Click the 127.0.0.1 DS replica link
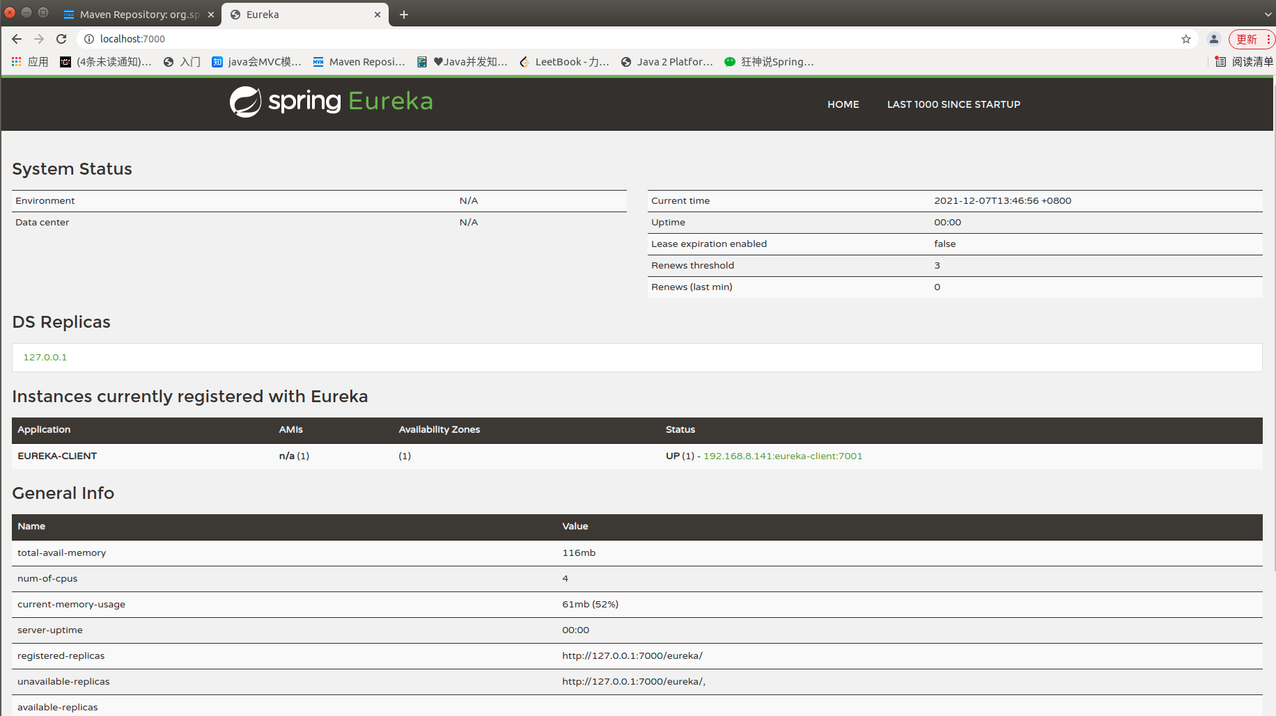Screen dimensions: 1276x716 coord(45,357)
